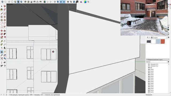Image resolution: width=171 pixels, height=96 pixels.
Task: Activate the Rotate tool
Action: [2, 34]
